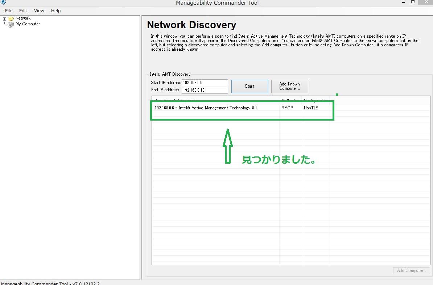The height and width of the screenshot is (285, 433).
Task: Open the File menu
Action: point(9,11)
